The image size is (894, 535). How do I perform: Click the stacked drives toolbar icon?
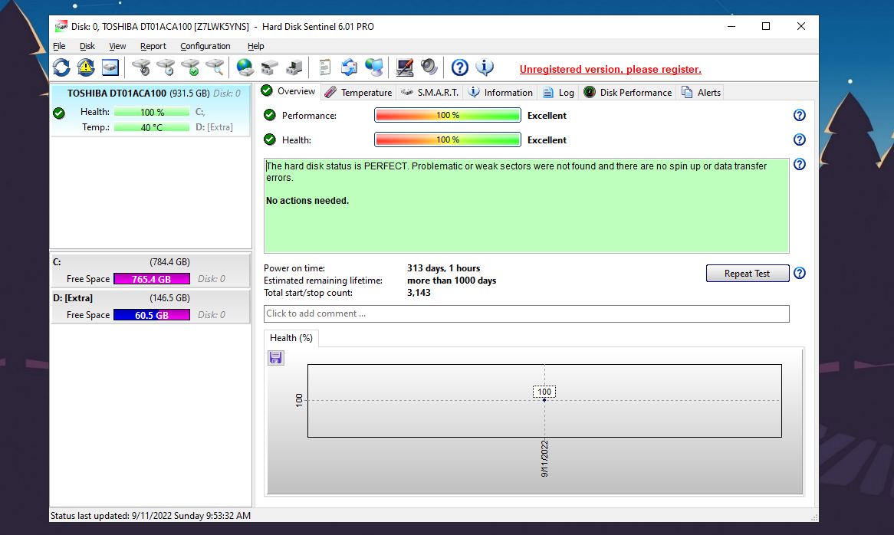click(x=270, y=67)
